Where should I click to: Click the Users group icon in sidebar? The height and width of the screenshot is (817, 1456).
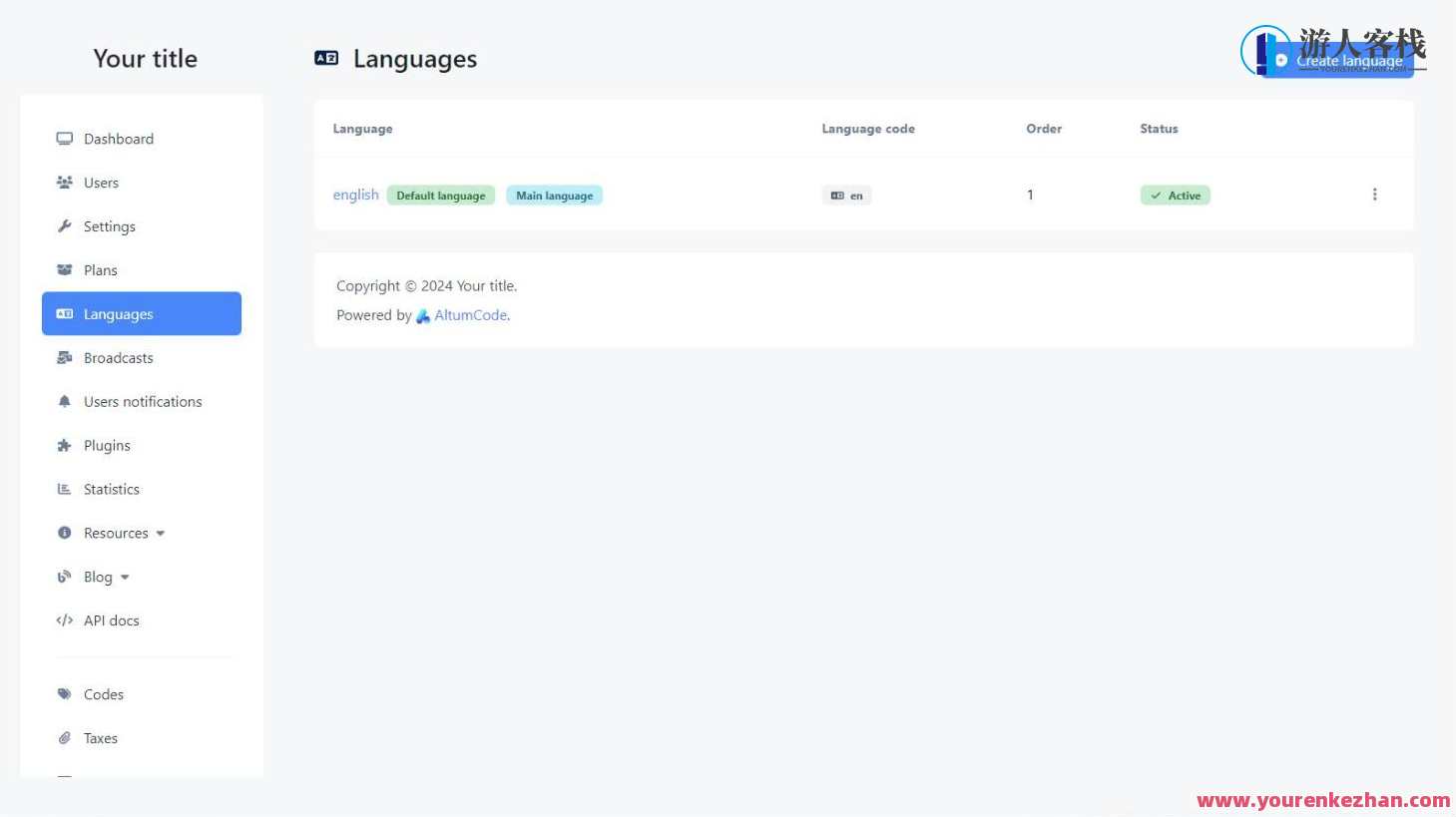point(65,183)
